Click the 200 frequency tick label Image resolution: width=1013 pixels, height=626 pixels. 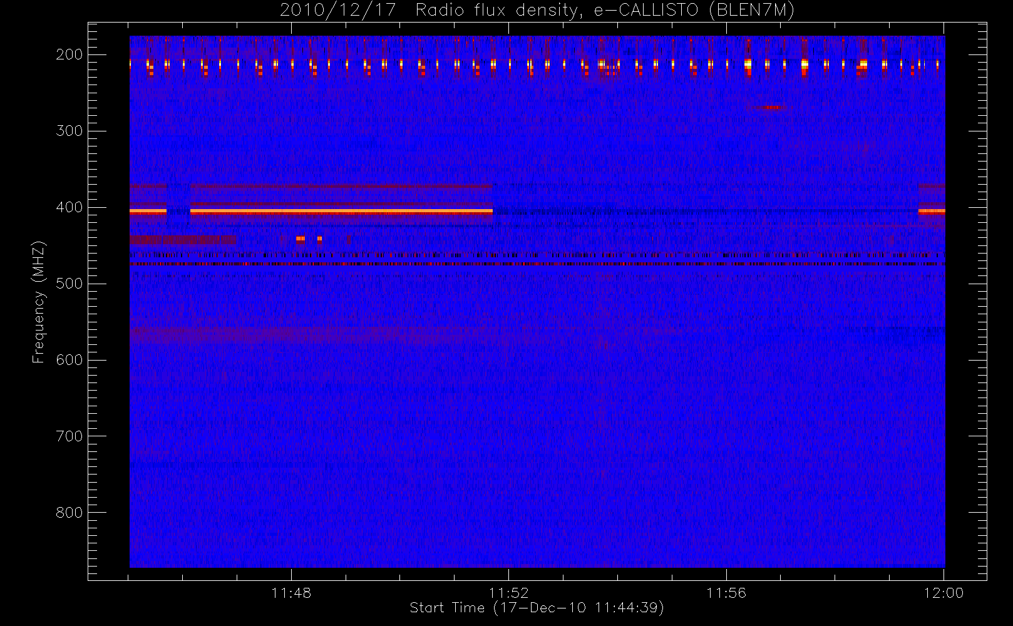click(x=69, y=54)
